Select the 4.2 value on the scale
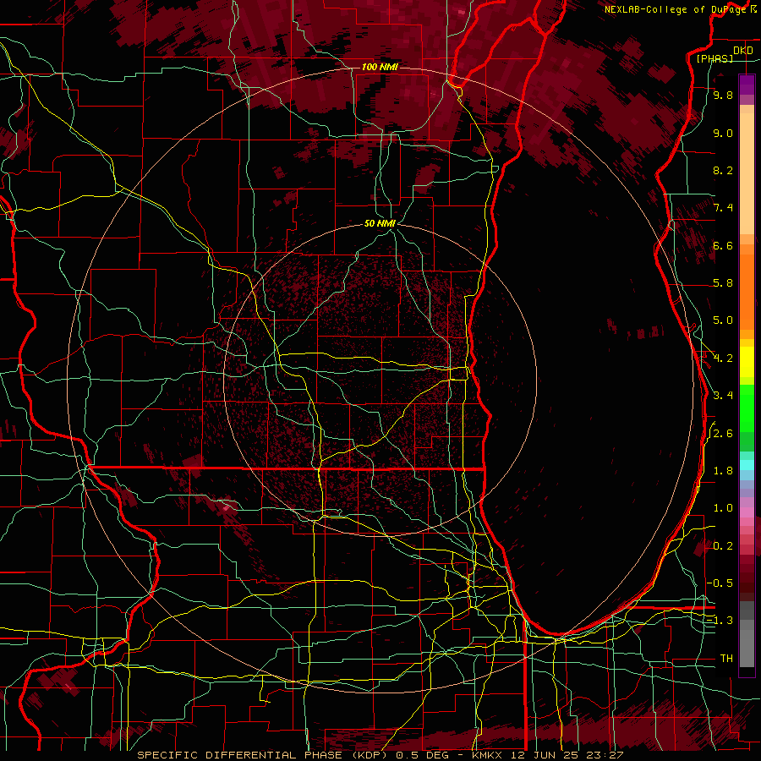The width and height of the screenshot is (761, 761). point(723,359)
